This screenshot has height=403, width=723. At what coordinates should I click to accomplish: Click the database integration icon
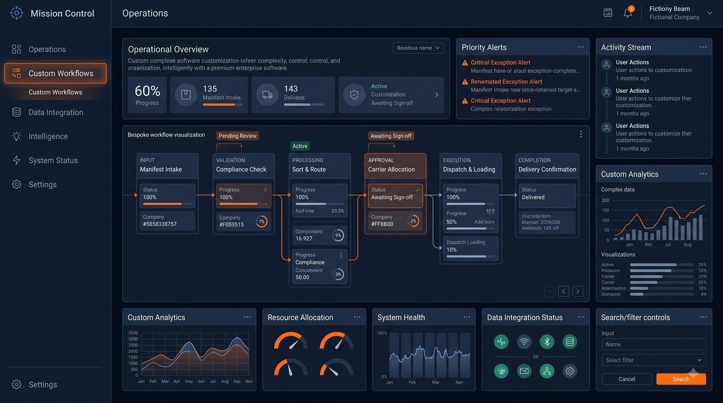coord(570,342)
